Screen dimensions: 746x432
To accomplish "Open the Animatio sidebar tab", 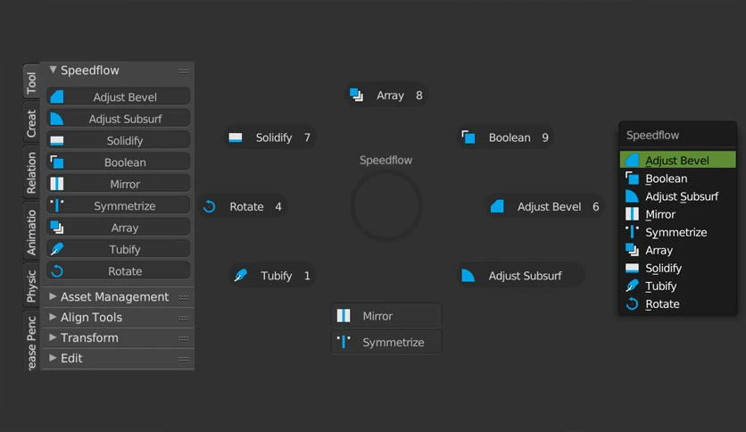I will 31,232.
